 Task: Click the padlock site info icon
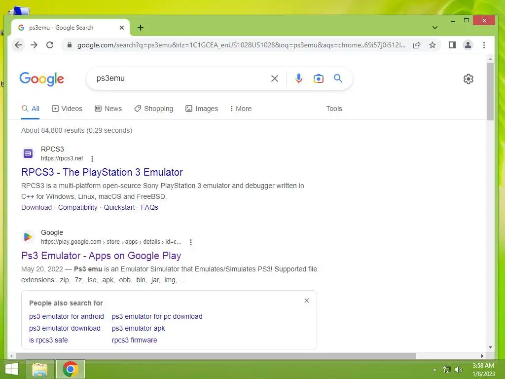pos(69,45)
